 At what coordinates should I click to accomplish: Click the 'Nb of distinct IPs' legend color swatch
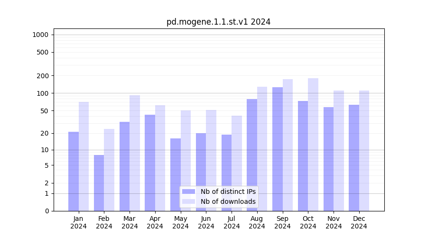(x=188, y=191)
